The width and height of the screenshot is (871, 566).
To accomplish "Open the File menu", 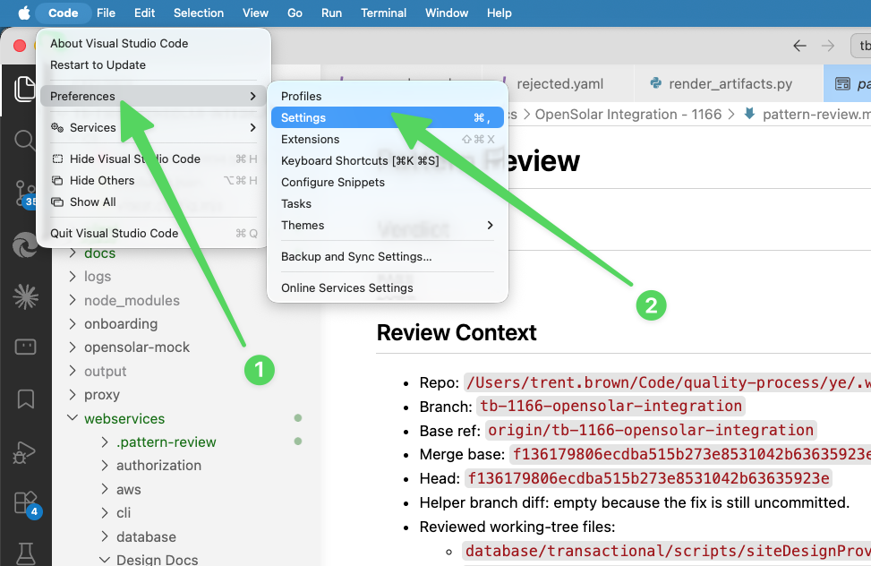I will 107,13.
